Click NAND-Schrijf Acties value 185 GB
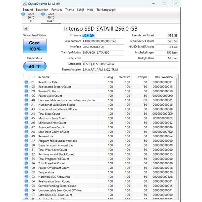The height and width of the screenshot is (202, 202). coord(167,47)
